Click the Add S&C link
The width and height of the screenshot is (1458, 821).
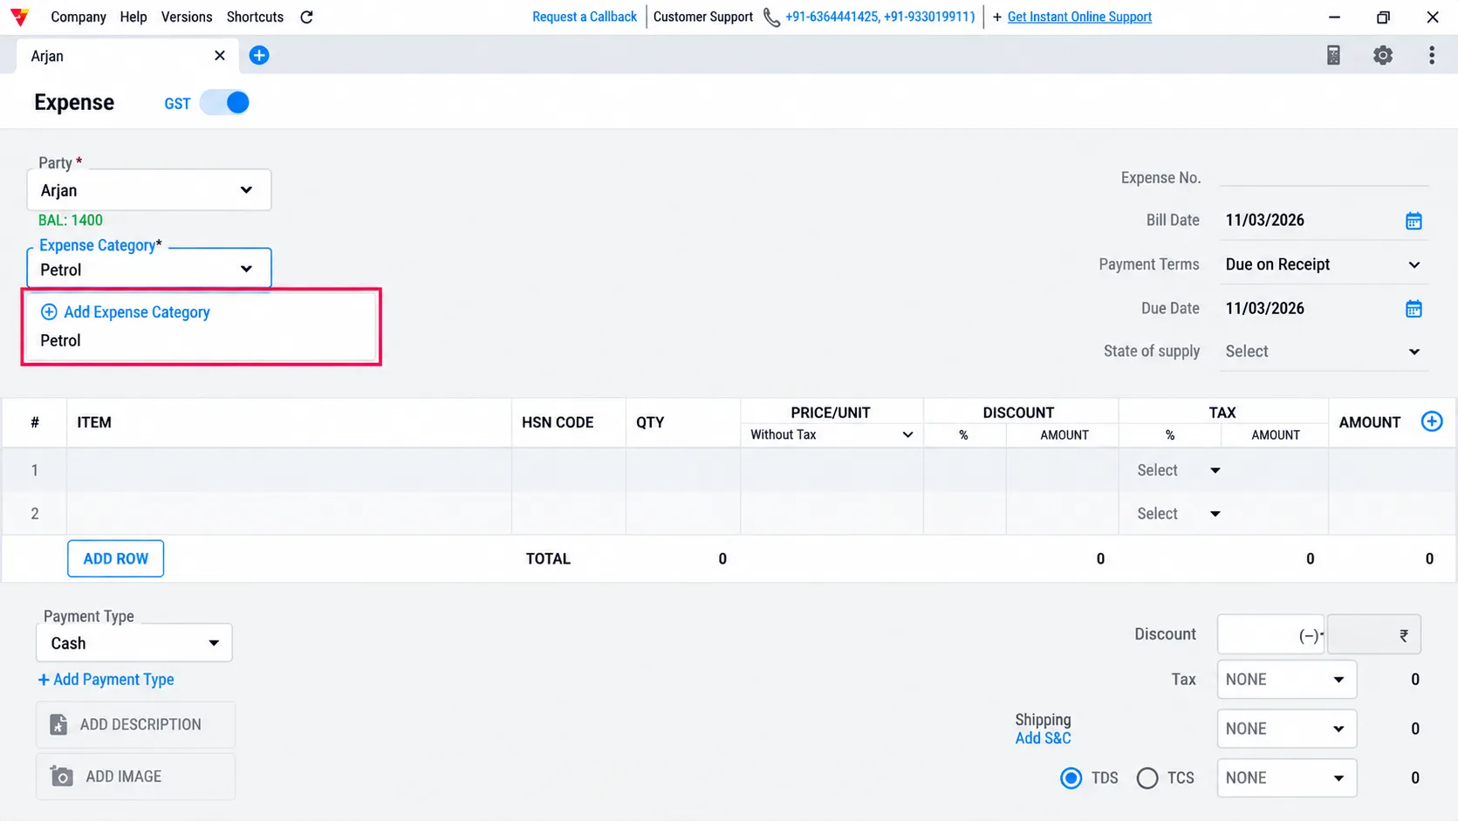(1043, 739)
